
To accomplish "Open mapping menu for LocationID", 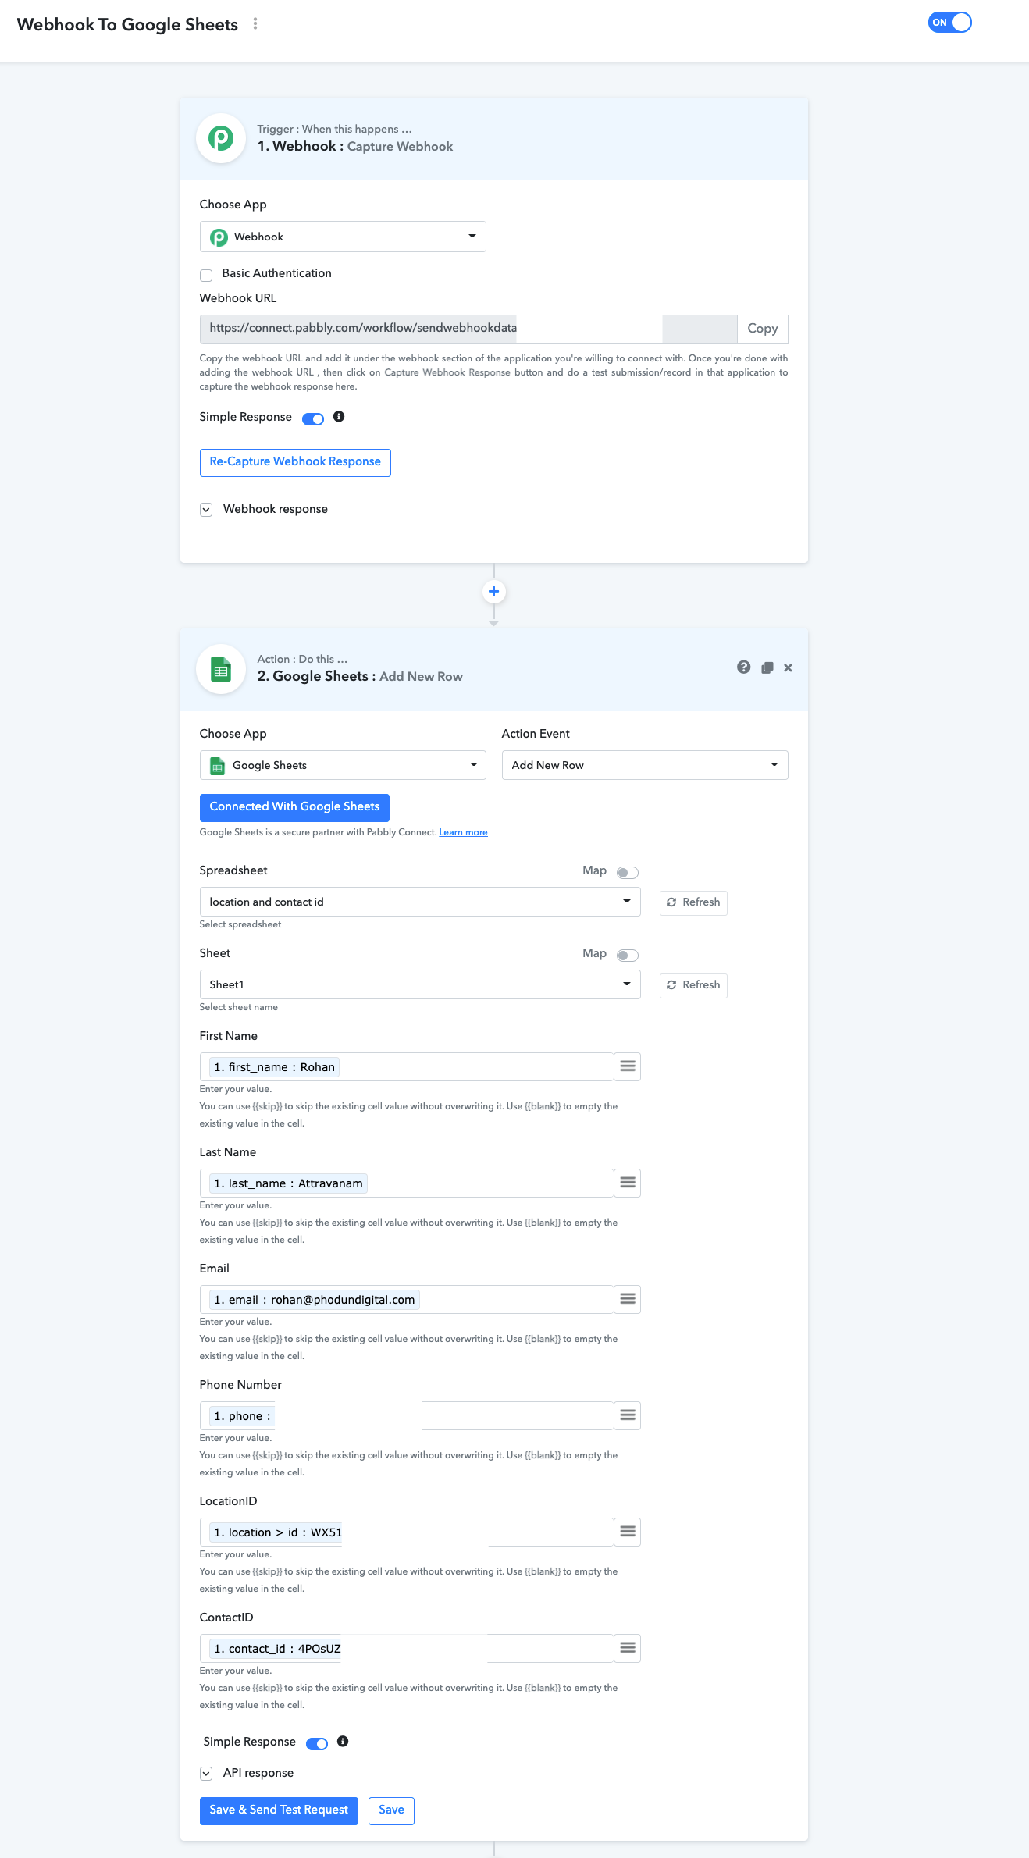I will point(628,1532).
